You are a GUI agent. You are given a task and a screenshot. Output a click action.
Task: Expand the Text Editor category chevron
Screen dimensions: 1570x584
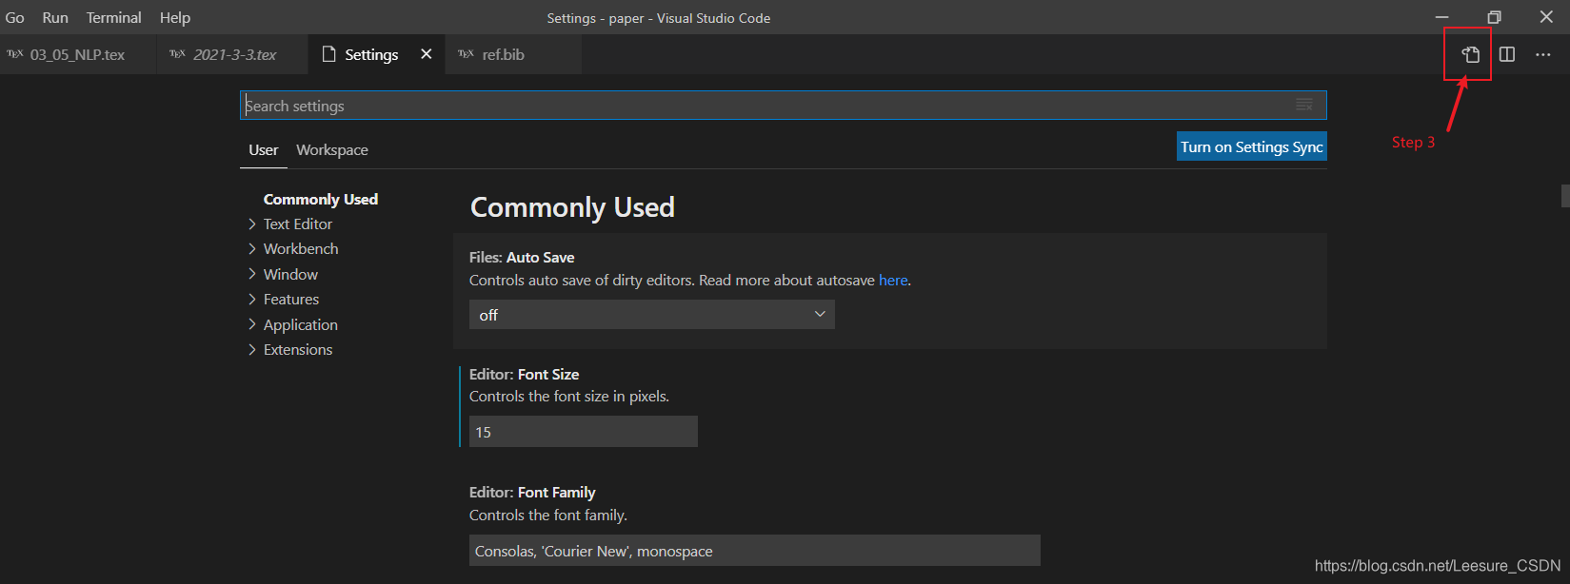[252, 224]
